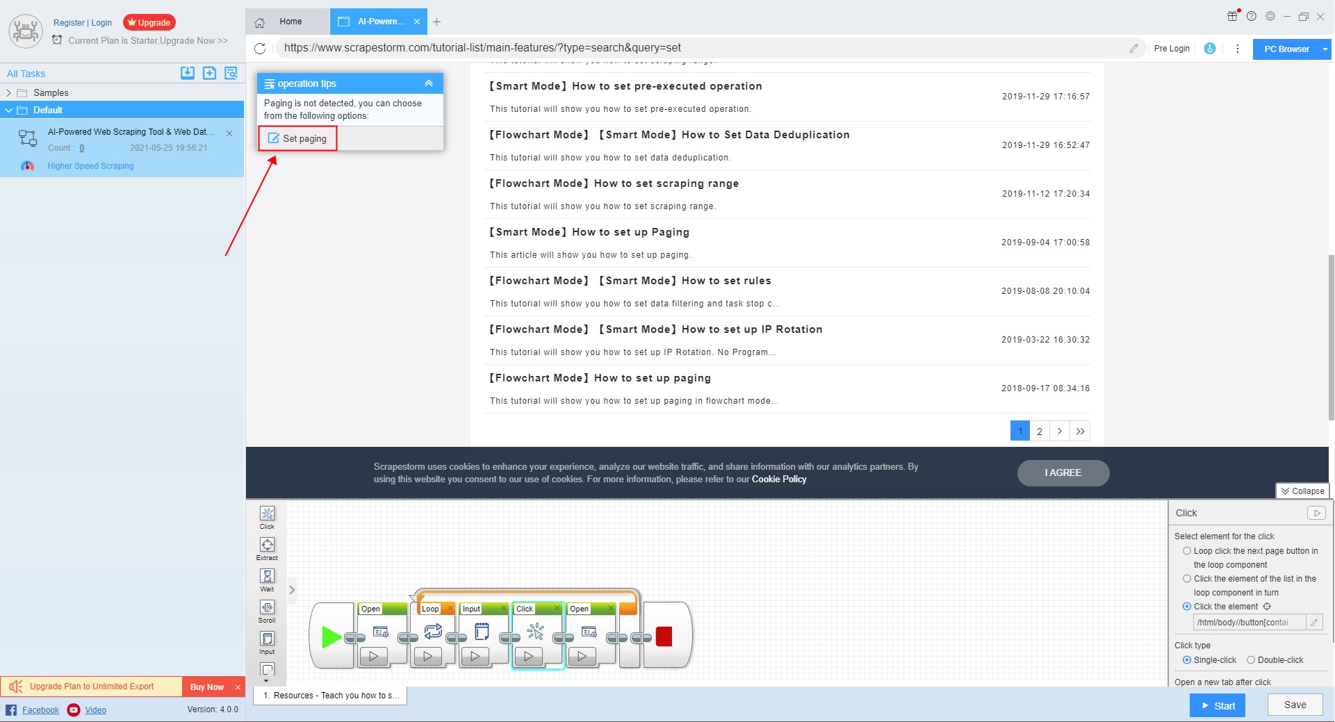Collapse the flowchart panel

point(1302,491)
